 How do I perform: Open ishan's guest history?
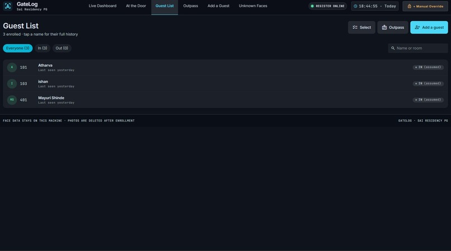(225, 84)
